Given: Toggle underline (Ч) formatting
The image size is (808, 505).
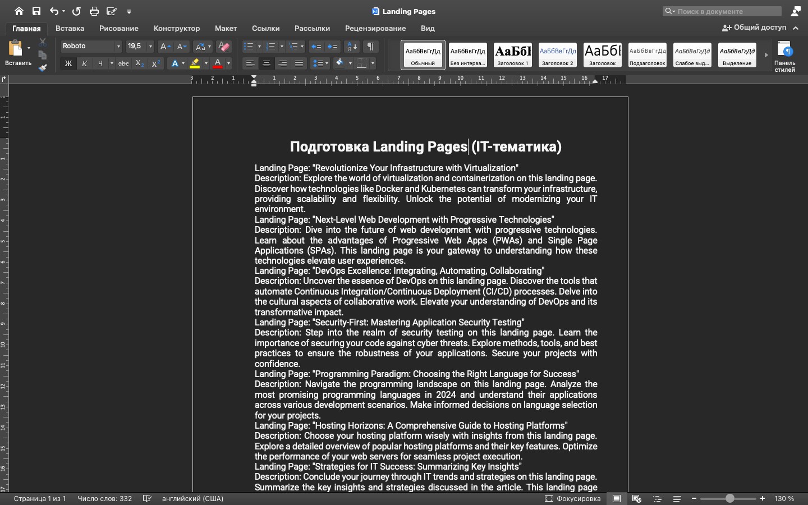Looking at the screenshot, I should (100, 63).
